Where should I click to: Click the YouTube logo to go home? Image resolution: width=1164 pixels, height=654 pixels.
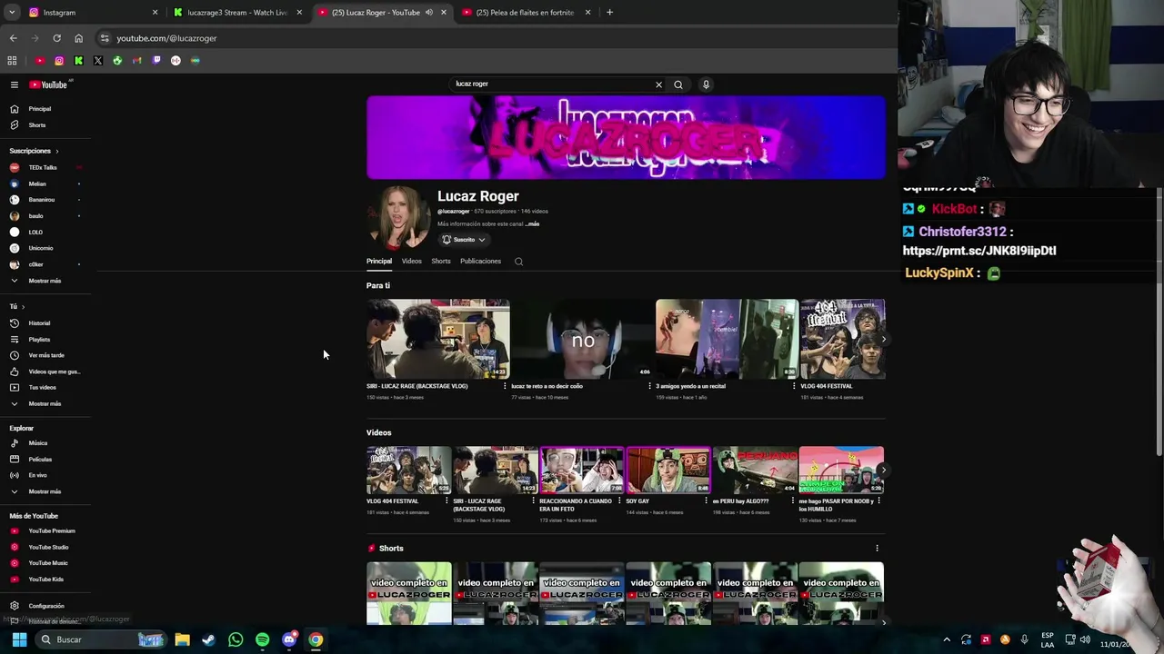click(49, 84)
